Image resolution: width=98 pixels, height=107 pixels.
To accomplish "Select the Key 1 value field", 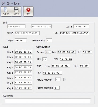I will (23, 52).
